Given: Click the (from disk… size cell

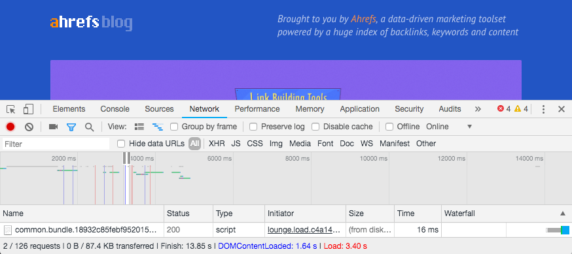Looking at the screenshot, I should pyautogui.click(x=370, y=230).
